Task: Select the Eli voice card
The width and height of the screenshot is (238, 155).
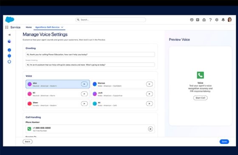Action: (x=58, y=94)
